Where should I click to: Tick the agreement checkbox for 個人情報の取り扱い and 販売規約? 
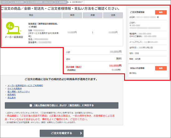point(31,105)
